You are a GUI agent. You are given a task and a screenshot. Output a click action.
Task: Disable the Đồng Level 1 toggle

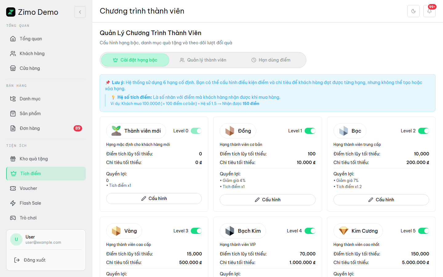click(310, 131)
